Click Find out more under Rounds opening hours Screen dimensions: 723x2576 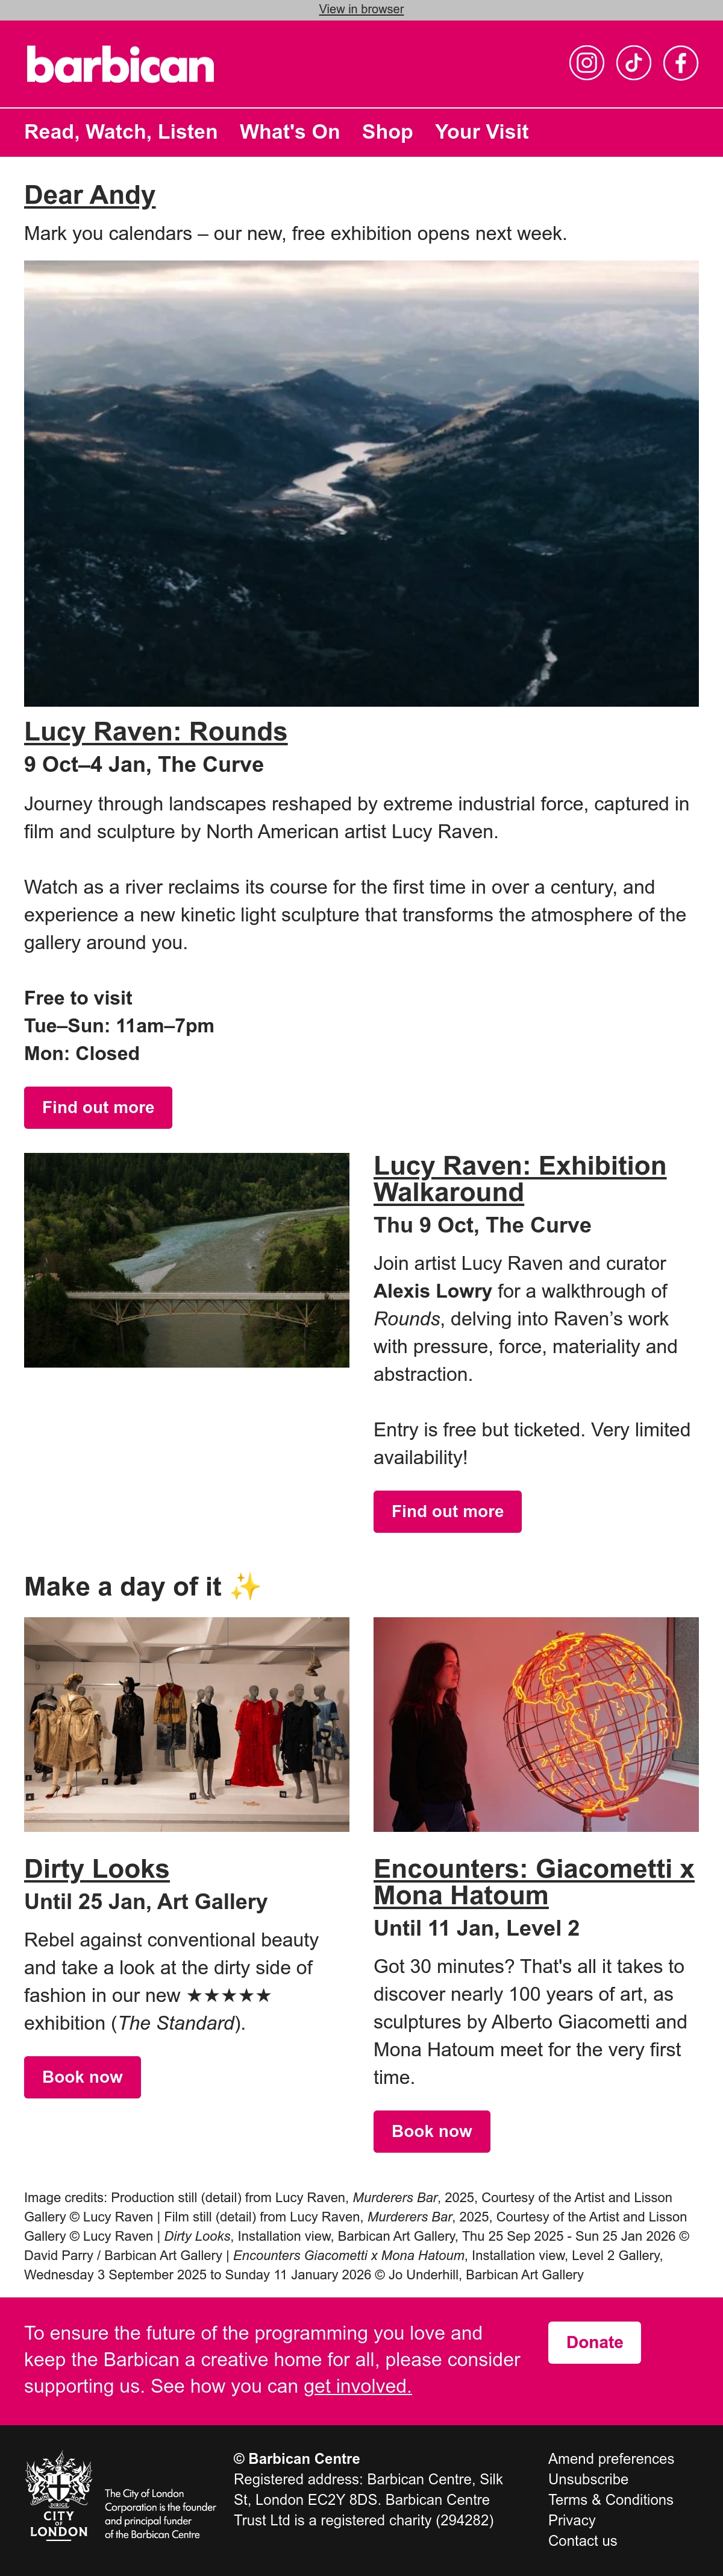tap(98, 1107)
